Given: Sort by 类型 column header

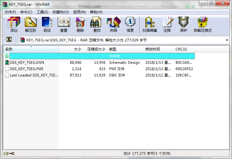Looking at the screenshot, I should pos(125,49).
